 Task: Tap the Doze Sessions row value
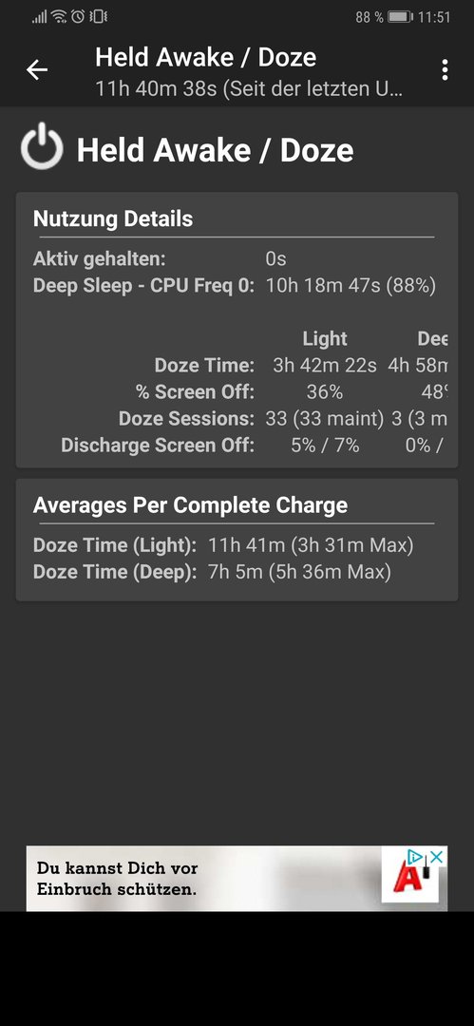click(325, 419)
